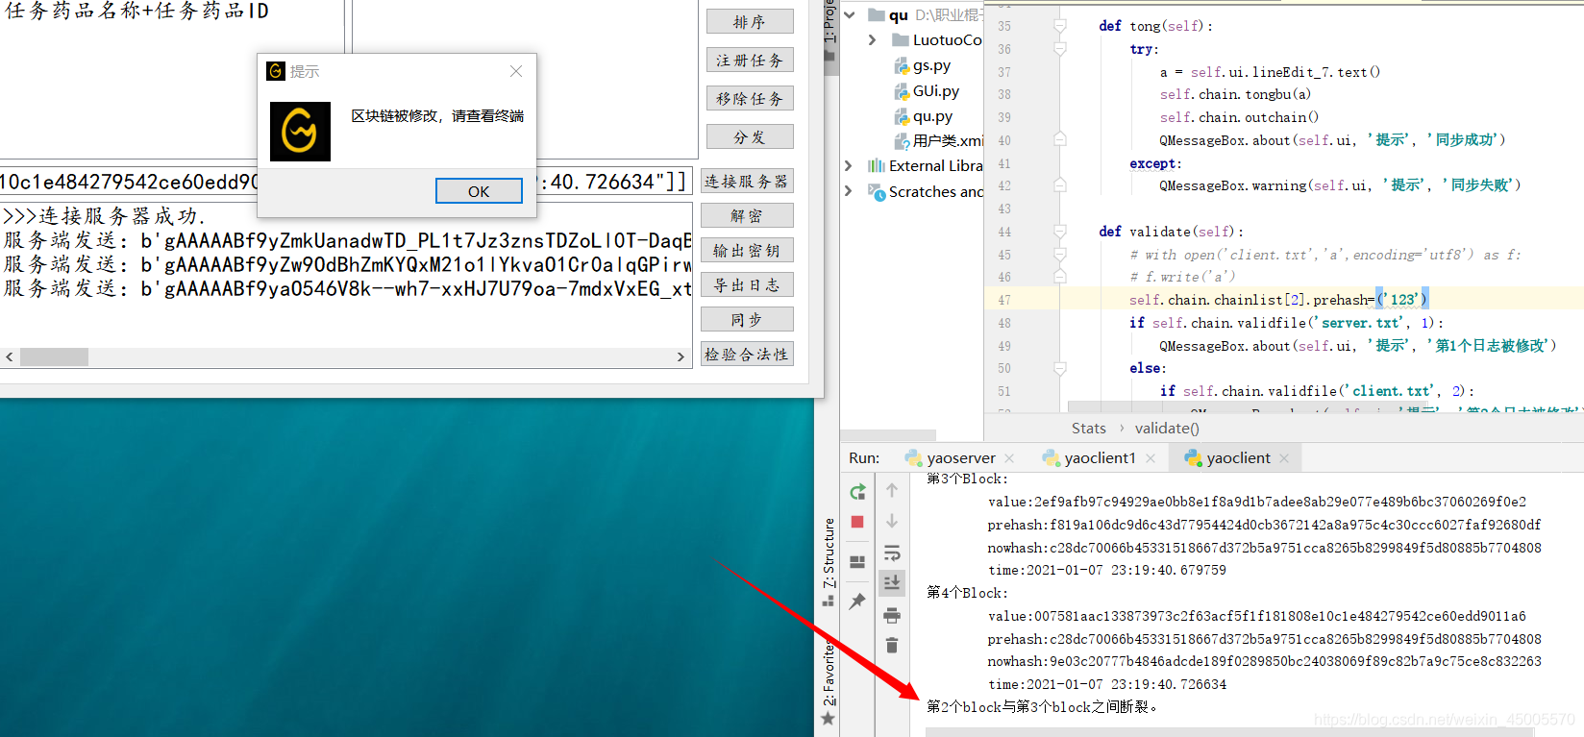
Task: Open the Structure tool window
Action: coord(829,561)
